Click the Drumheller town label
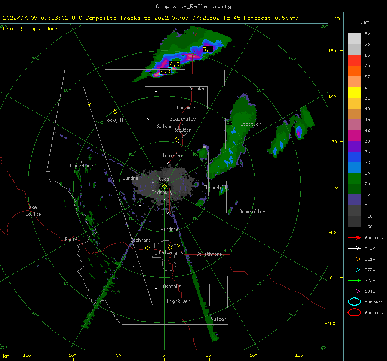 [252, 212]
